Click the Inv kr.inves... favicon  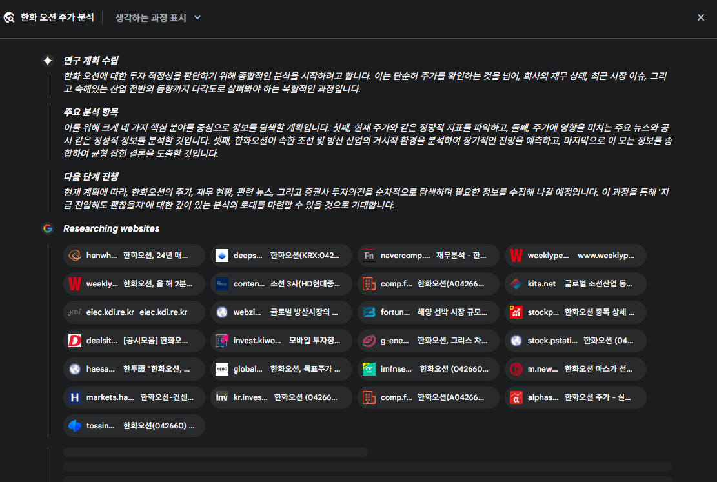pos(222,397)
